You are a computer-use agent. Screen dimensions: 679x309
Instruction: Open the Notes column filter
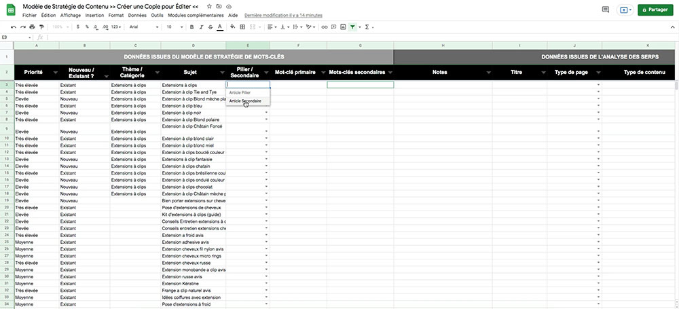(488, 73)
